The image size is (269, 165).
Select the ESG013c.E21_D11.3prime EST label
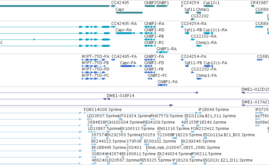(x=228, y=161)
